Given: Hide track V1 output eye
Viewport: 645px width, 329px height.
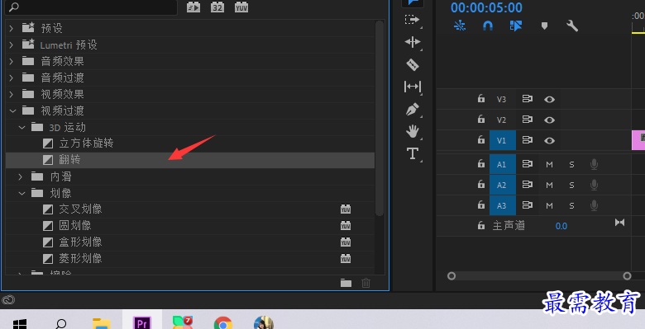Looking at the screenshot, I should point(550,140).
